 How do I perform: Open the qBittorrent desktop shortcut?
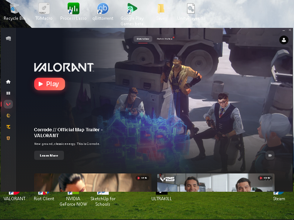[x=103, y=12]
